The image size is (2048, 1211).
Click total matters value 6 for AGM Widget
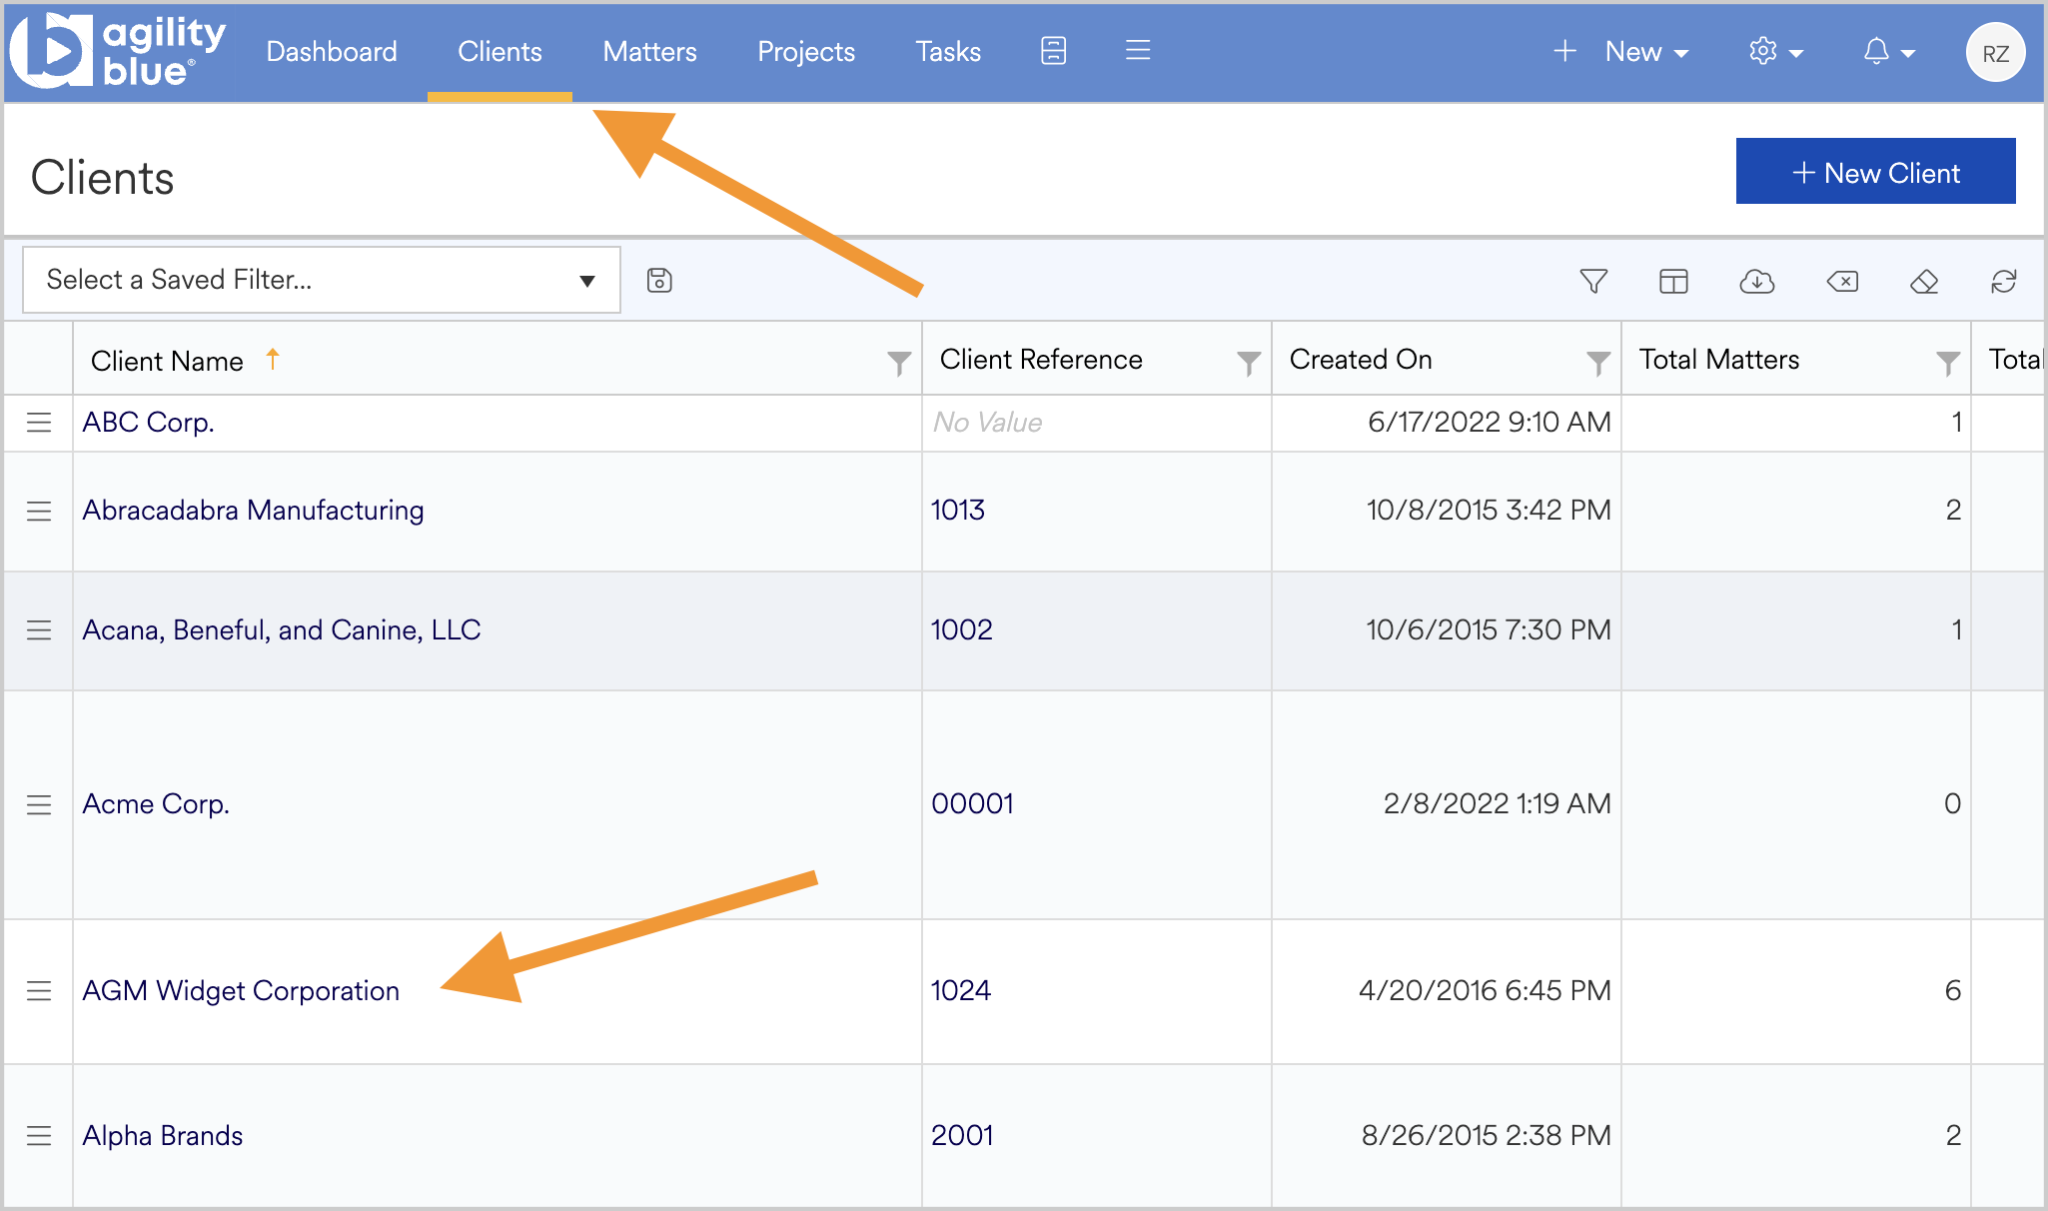pos(1952,991)
